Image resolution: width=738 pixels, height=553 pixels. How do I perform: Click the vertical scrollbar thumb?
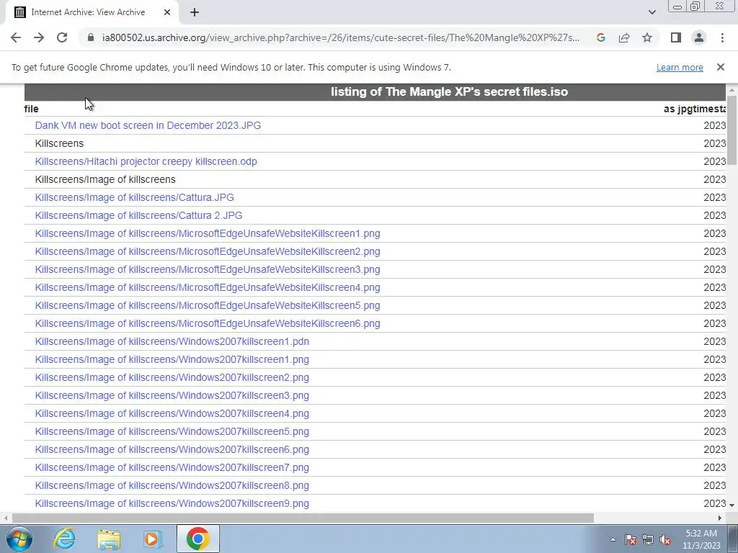pyautogui.click(x=732, y=130)
